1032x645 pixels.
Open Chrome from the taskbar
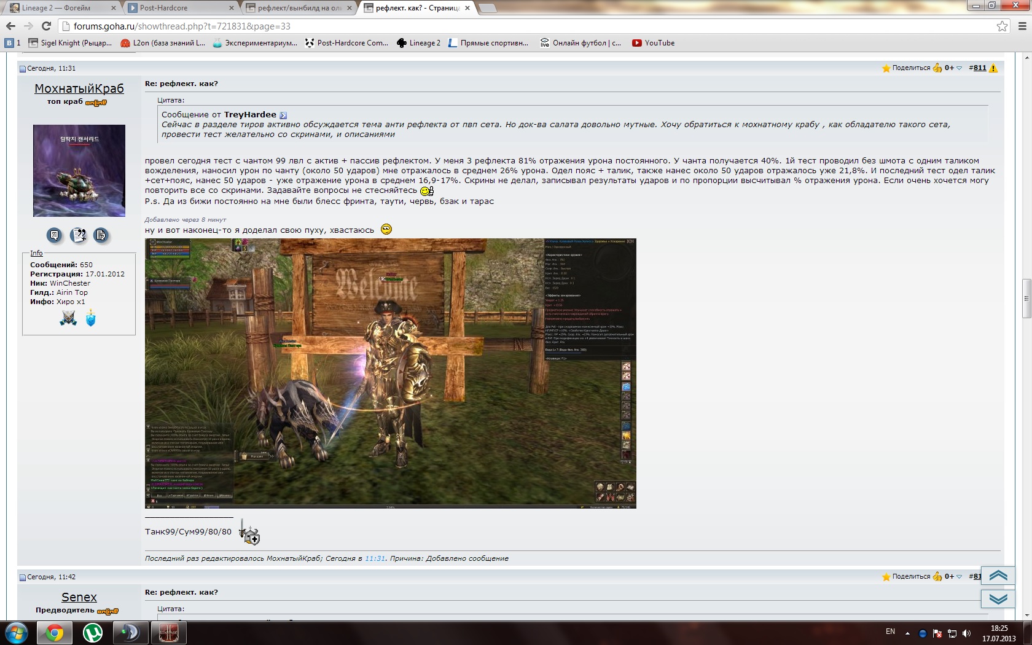(55, 633)
